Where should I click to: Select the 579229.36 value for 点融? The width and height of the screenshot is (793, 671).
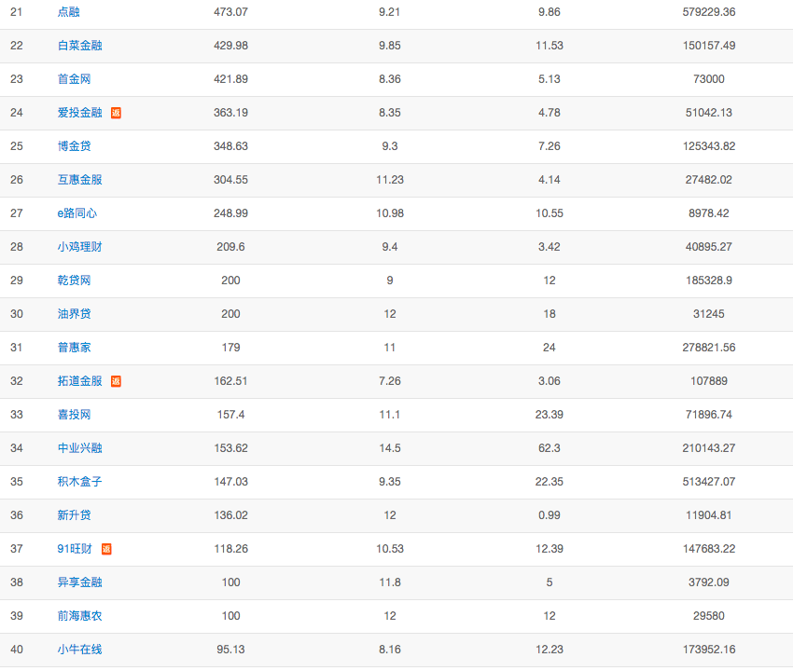pyautogui.click(x=709, y=11)
